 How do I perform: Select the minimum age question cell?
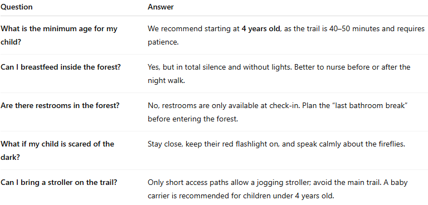[x=59, y=36]
